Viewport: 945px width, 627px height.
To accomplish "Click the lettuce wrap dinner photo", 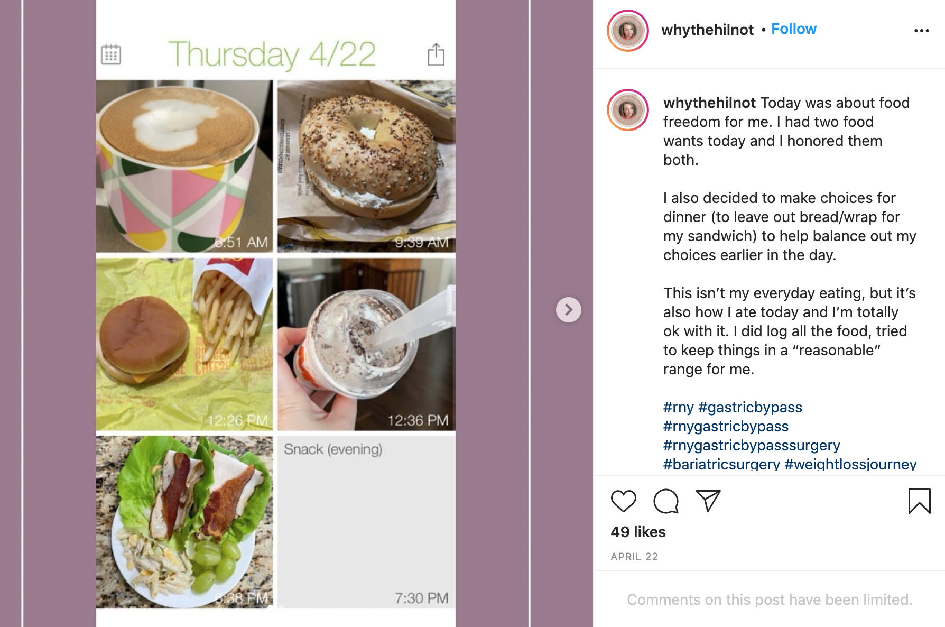I will (184, 522).
